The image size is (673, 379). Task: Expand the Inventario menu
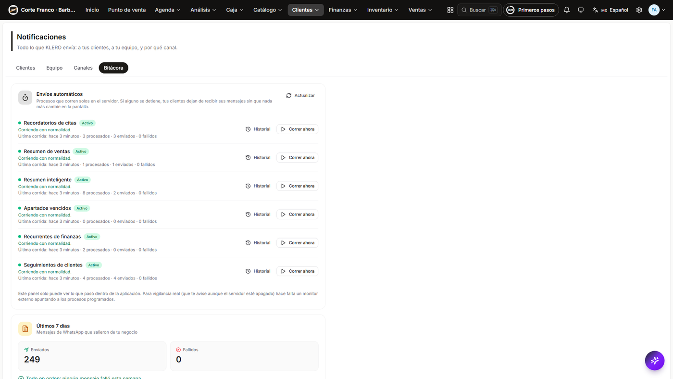(x=383, y=10)
